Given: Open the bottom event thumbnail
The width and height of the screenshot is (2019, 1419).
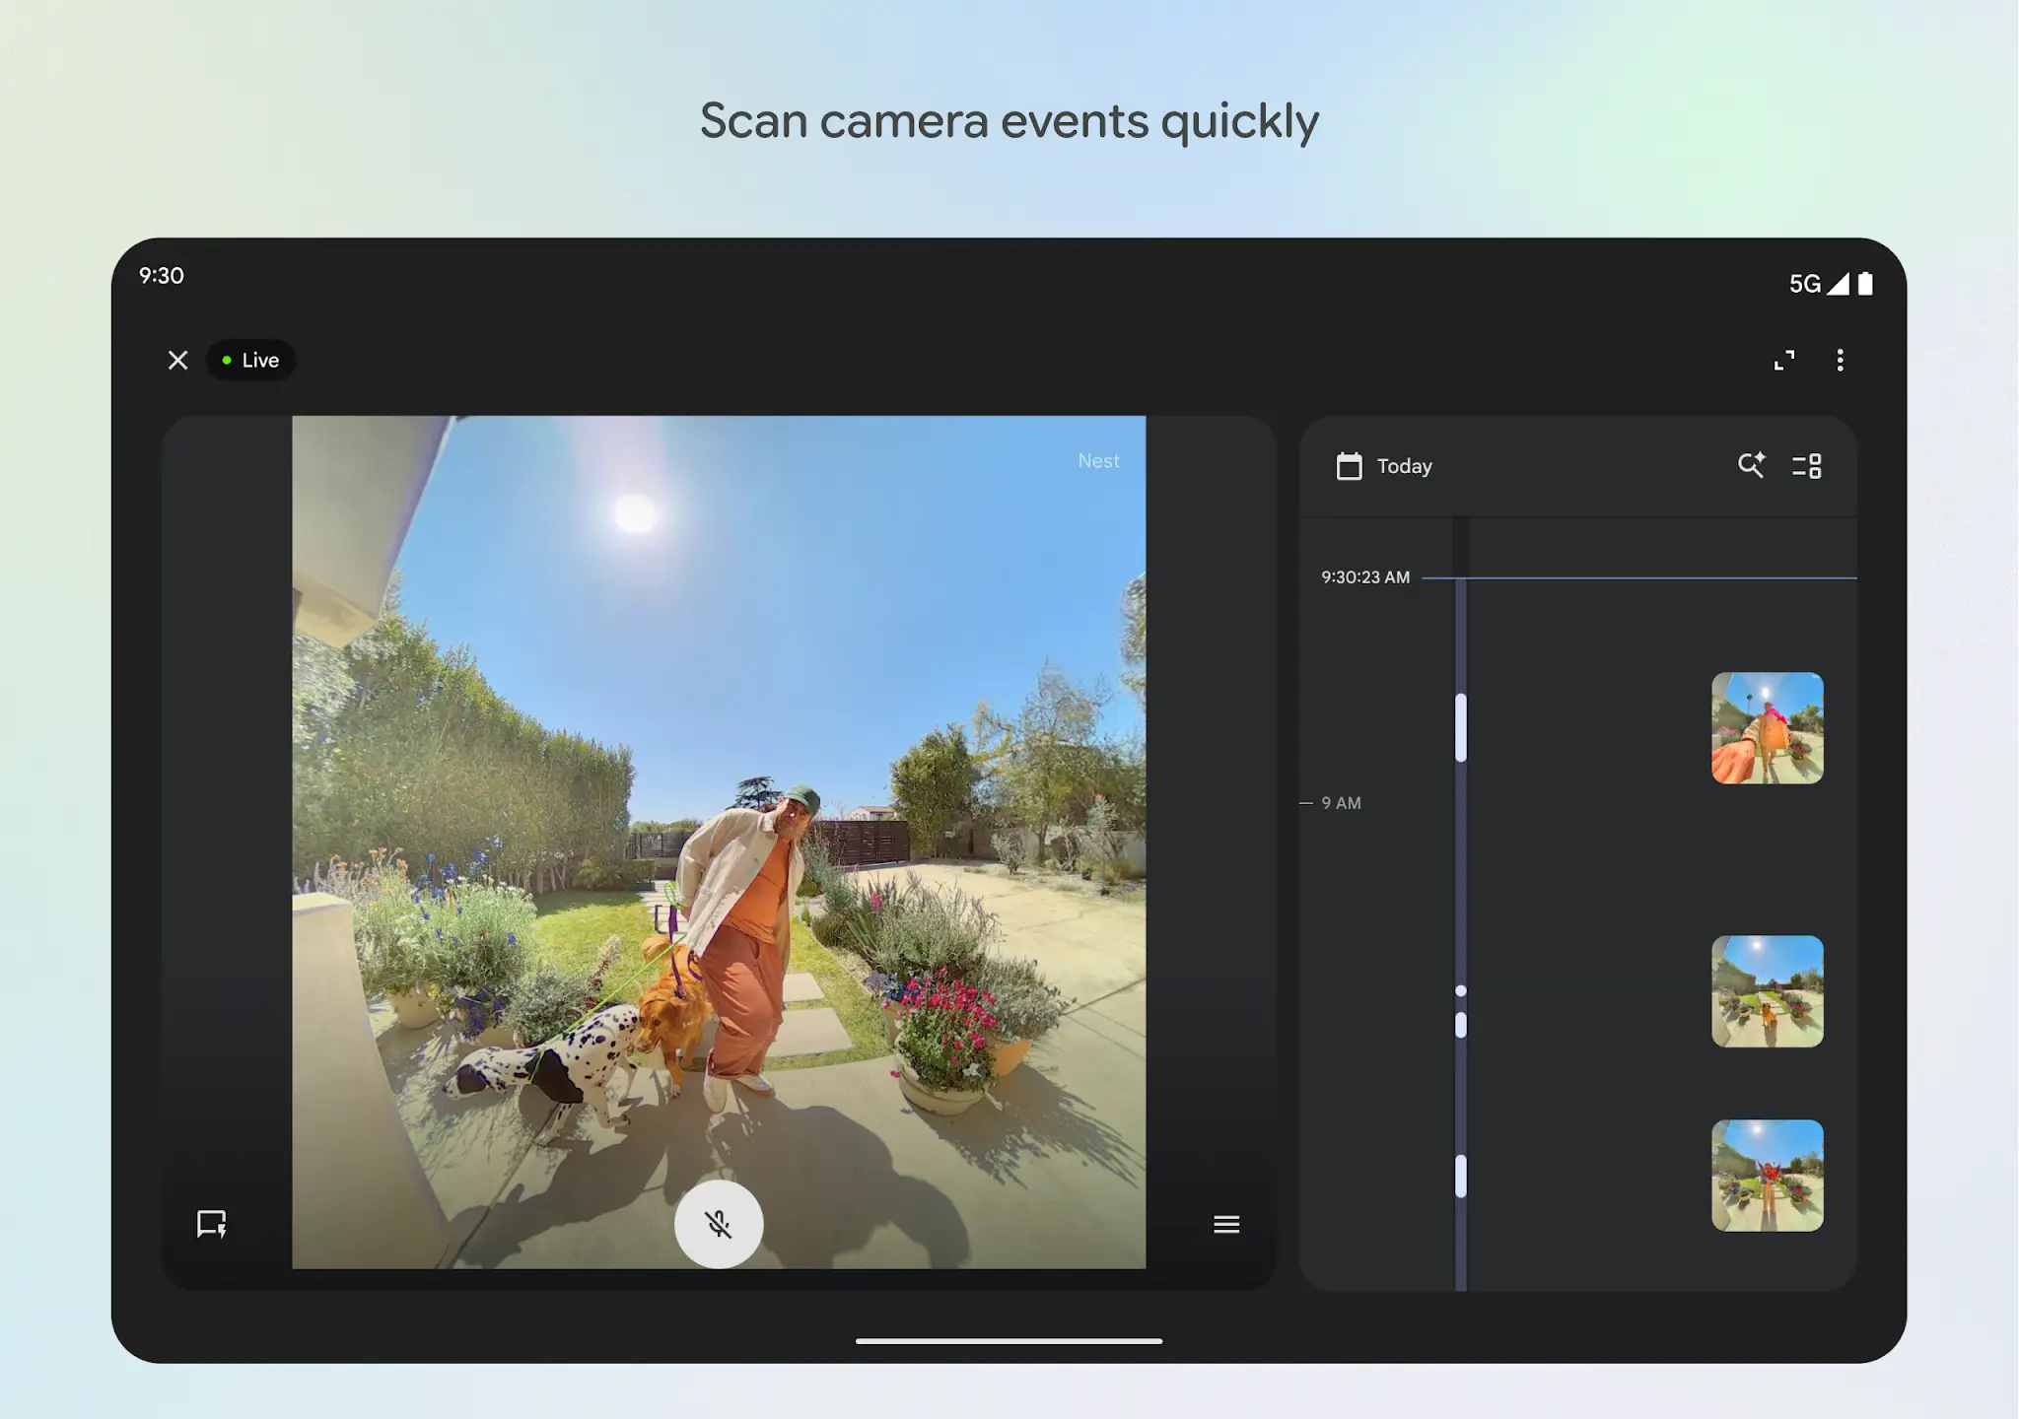Looking at the screenshot, I should click(x=1767, y=1175).
